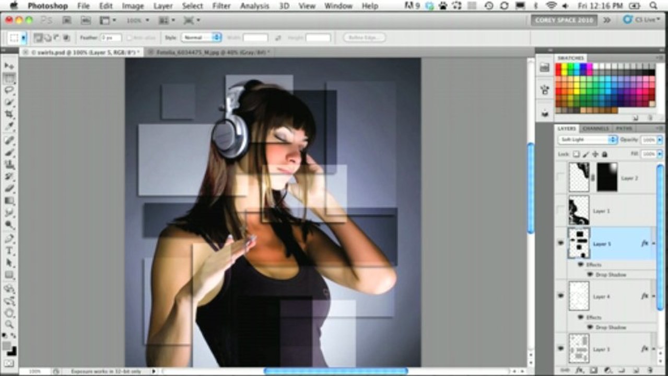Screen dimensions: 668x376
Task: Hide Layer 5 with its eye icon
Action: tap(560, 243)
